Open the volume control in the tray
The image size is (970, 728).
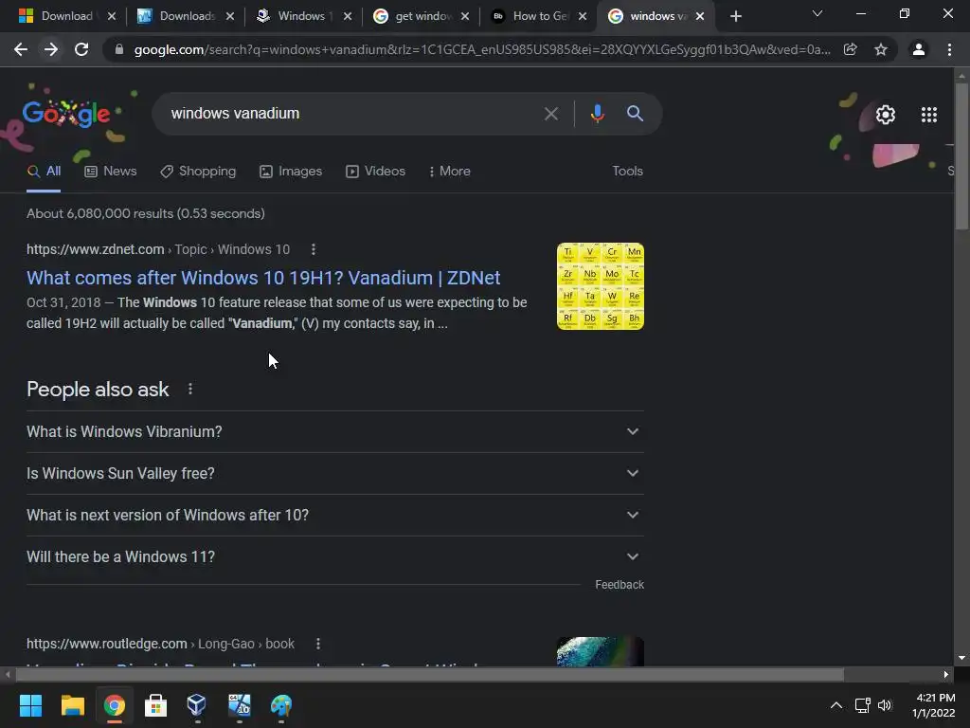(x=885, y=705)
